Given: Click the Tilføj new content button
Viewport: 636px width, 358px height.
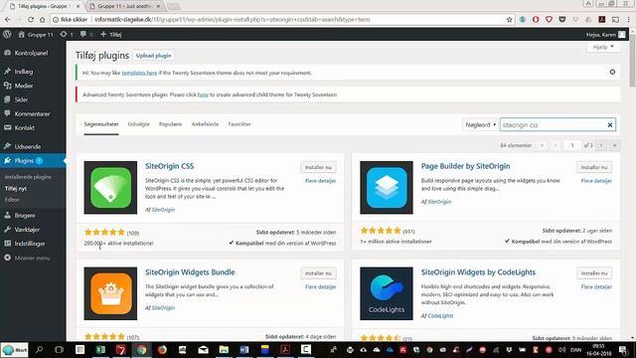Looking at the screenshot, I should pos(110,35).
